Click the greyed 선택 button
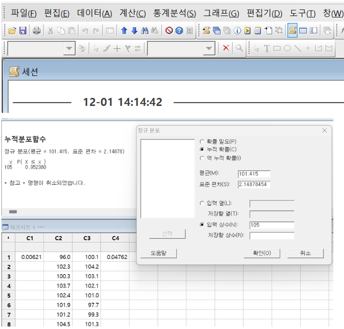 [167, 234]
